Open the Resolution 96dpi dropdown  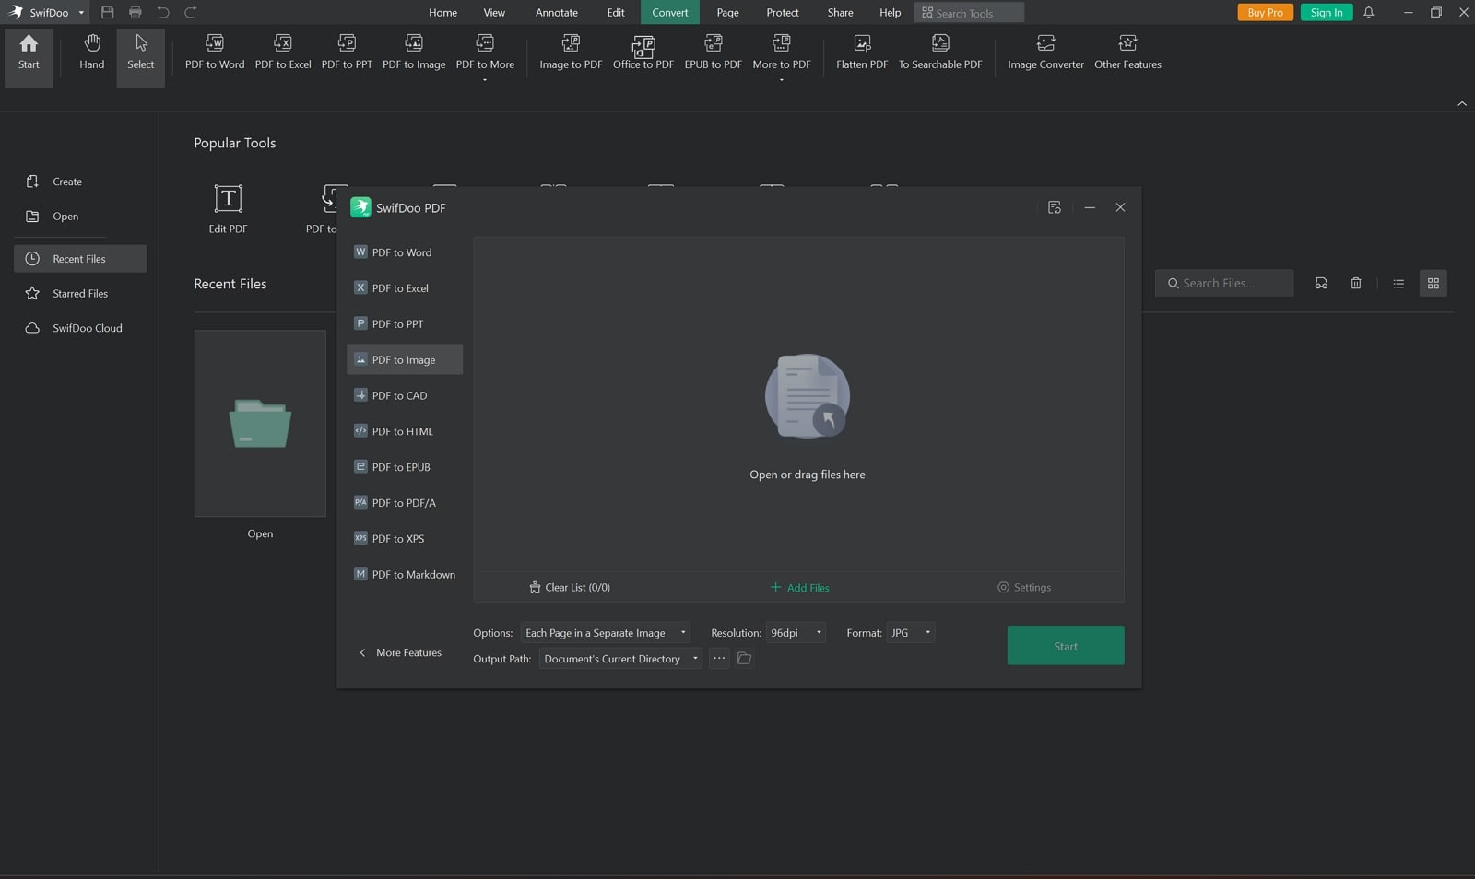coord(796,633)
